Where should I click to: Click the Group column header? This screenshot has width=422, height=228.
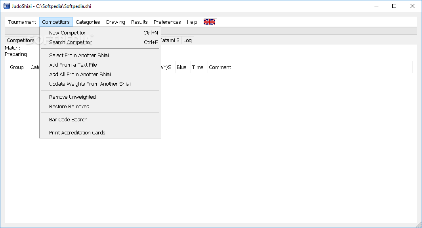17,67
